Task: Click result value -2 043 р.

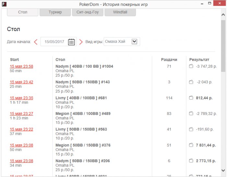Action: [205, 82]
